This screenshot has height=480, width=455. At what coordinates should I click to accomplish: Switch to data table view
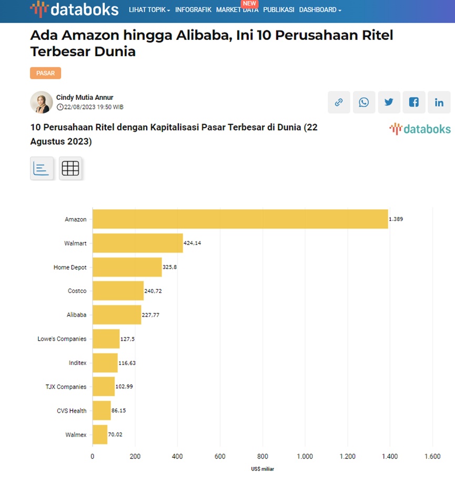pyautogui.click(x=70, y=168)
